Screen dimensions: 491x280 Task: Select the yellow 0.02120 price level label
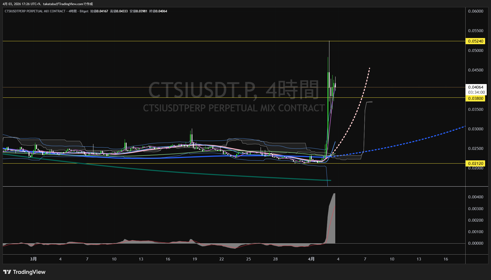point(475,164)
